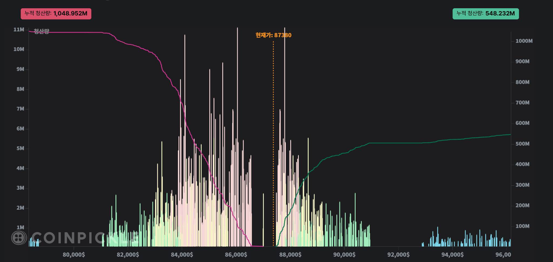The height and width of the screenshot is (262, 553).
Task: Click the COINPICKLE circular logo icon
Action: pos(19,238)
